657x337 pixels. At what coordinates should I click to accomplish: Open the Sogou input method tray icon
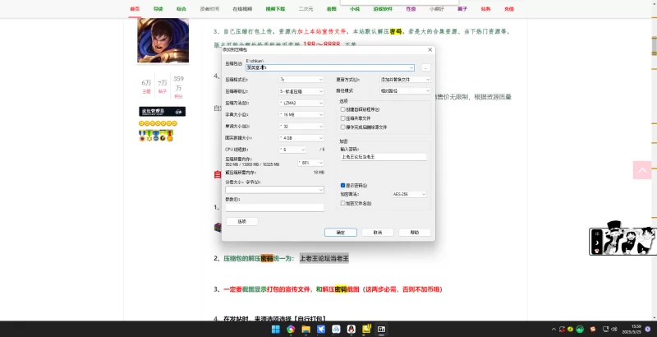point(593,330)
